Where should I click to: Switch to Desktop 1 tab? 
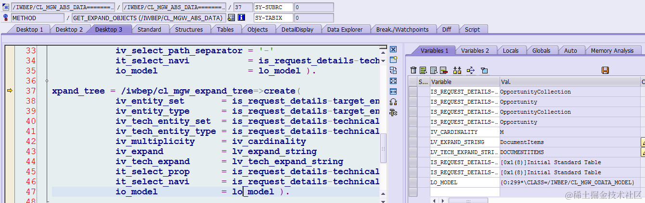coord(30,29)
